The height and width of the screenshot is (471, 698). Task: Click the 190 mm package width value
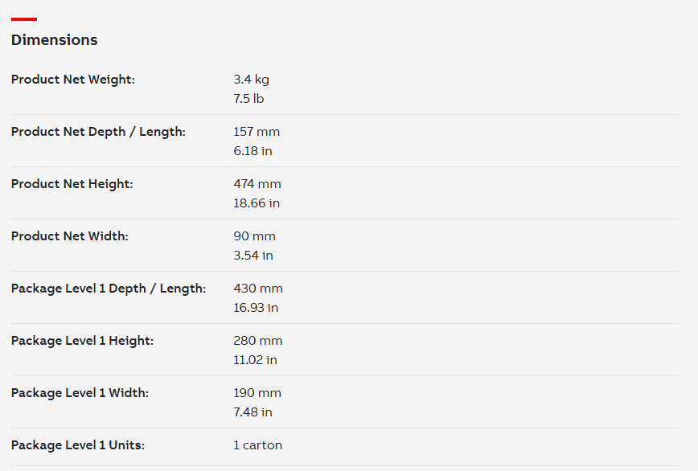coord(257,393)
